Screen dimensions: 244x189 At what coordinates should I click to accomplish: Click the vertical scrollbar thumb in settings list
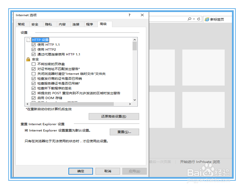coord(135,46)
